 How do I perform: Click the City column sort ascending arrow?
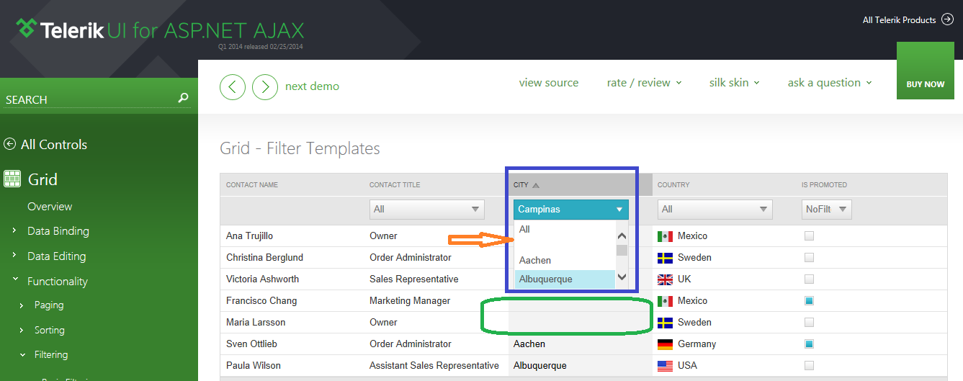pyautogui.click(x=536, y=185)
